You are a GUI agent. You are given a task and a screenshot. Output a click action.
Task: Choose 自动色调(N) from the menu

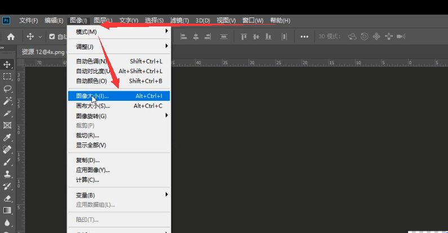119,61
